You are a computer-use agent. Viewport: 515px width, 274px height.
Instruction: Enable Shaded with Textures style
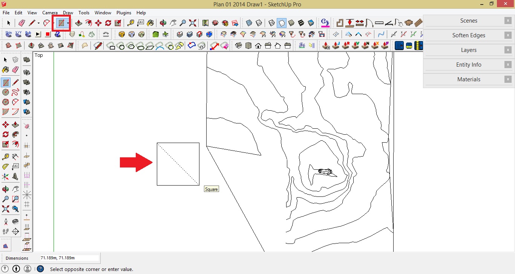pyautogui.click(x=301, y=23)
